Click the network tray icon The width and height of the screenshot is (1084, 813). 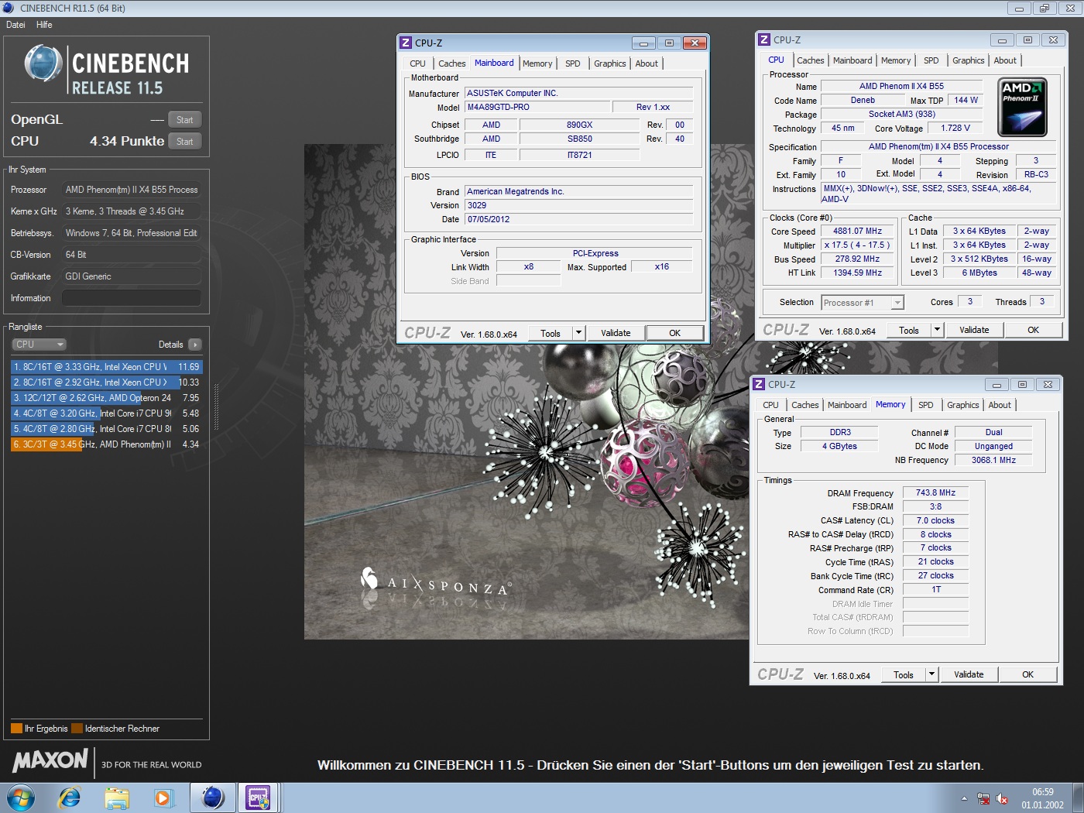click(x=983, y=798)
